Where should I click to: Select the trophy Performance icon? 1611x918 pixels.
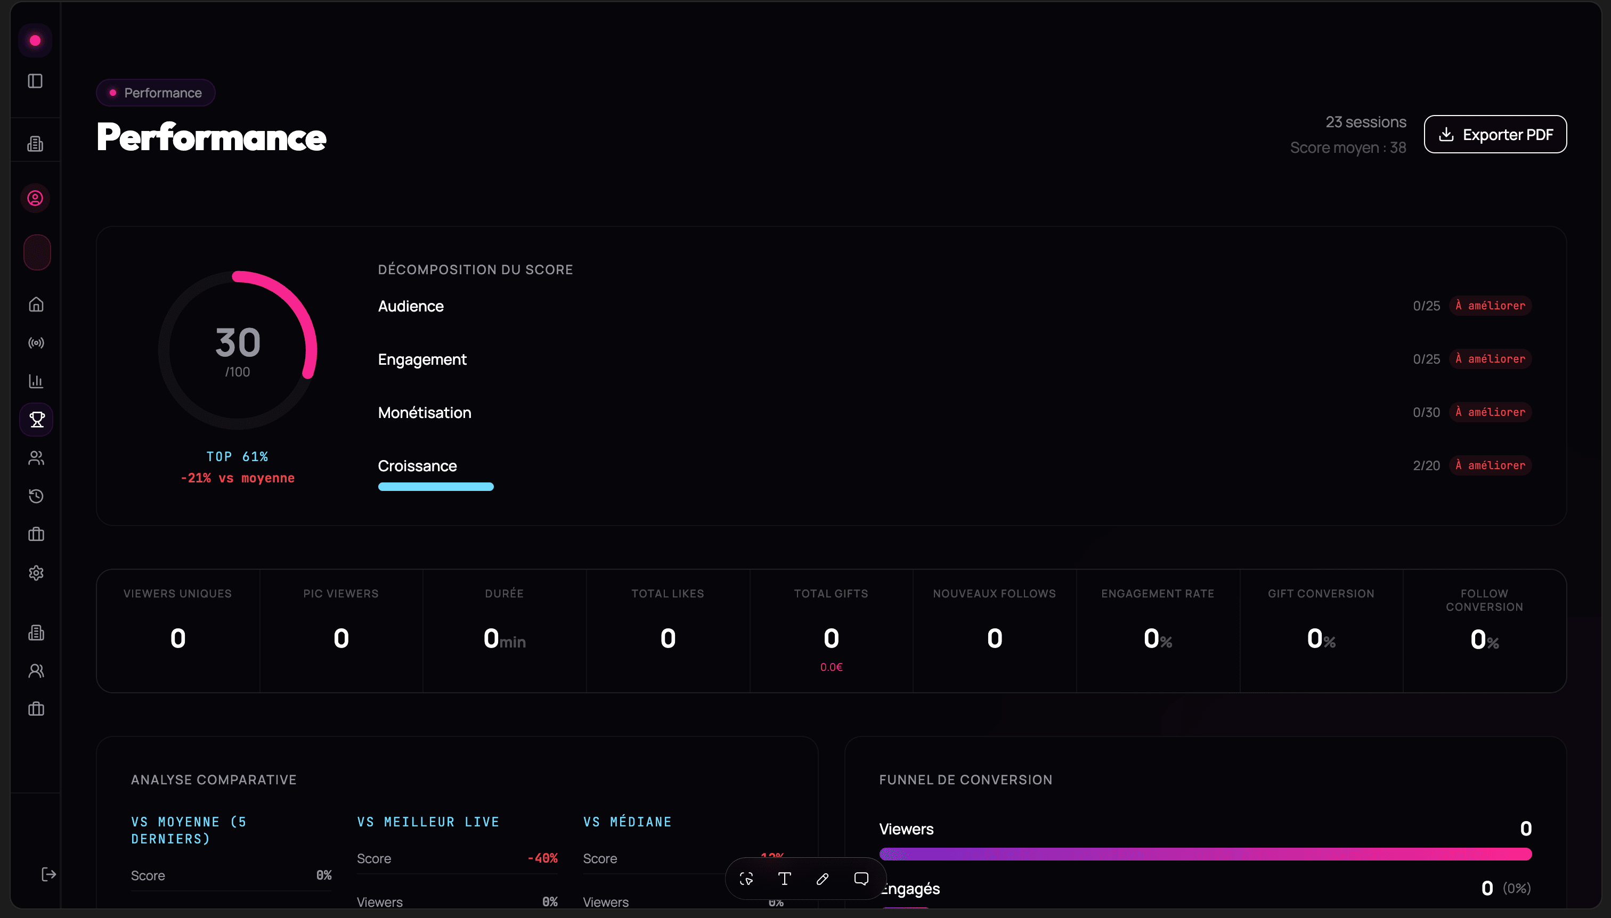37,419
